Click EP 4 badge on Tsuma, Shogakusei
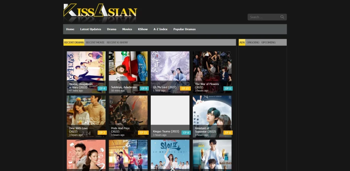 102,88
